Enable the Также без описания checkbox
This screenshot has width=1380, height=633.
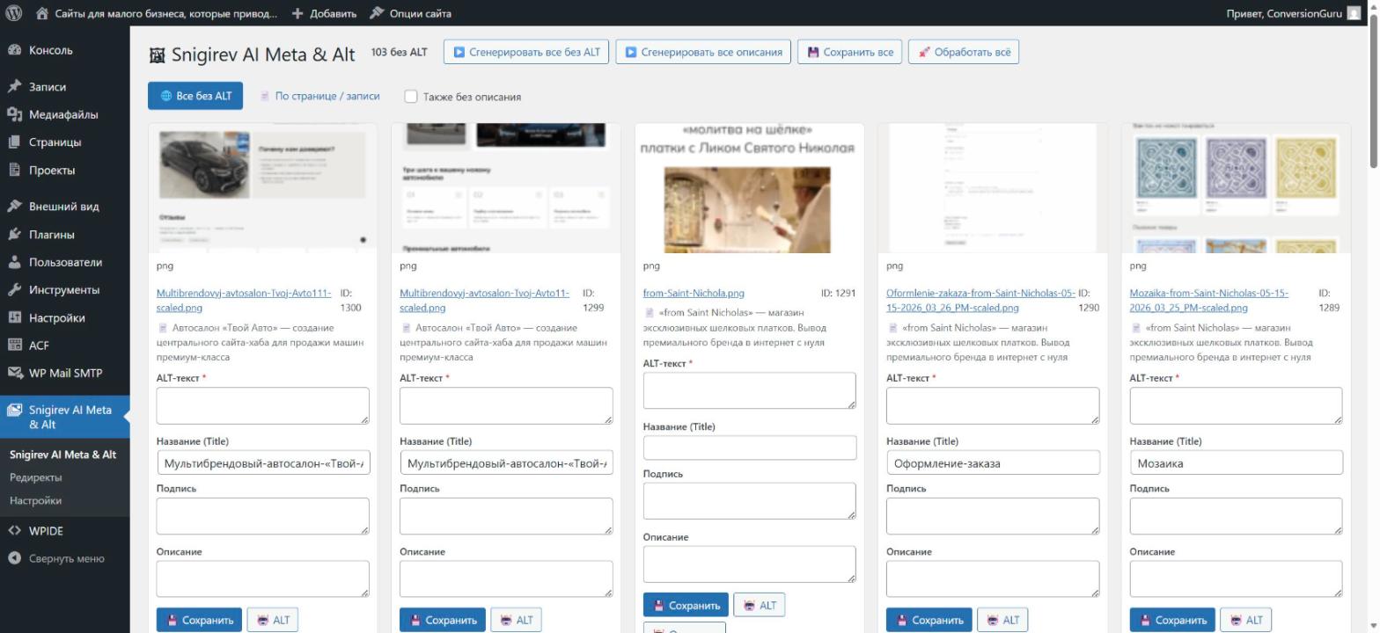(410, 97)
